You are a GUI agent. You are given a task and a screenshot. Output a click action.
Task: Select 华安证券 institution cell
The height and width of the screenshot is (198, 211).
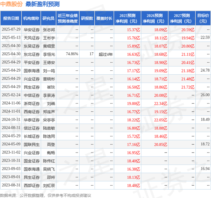coord(32,30)
